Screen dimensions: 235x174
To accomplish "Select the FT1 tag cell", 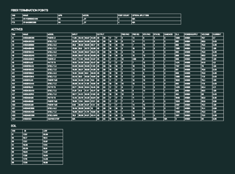I will (x=13, y=19).
